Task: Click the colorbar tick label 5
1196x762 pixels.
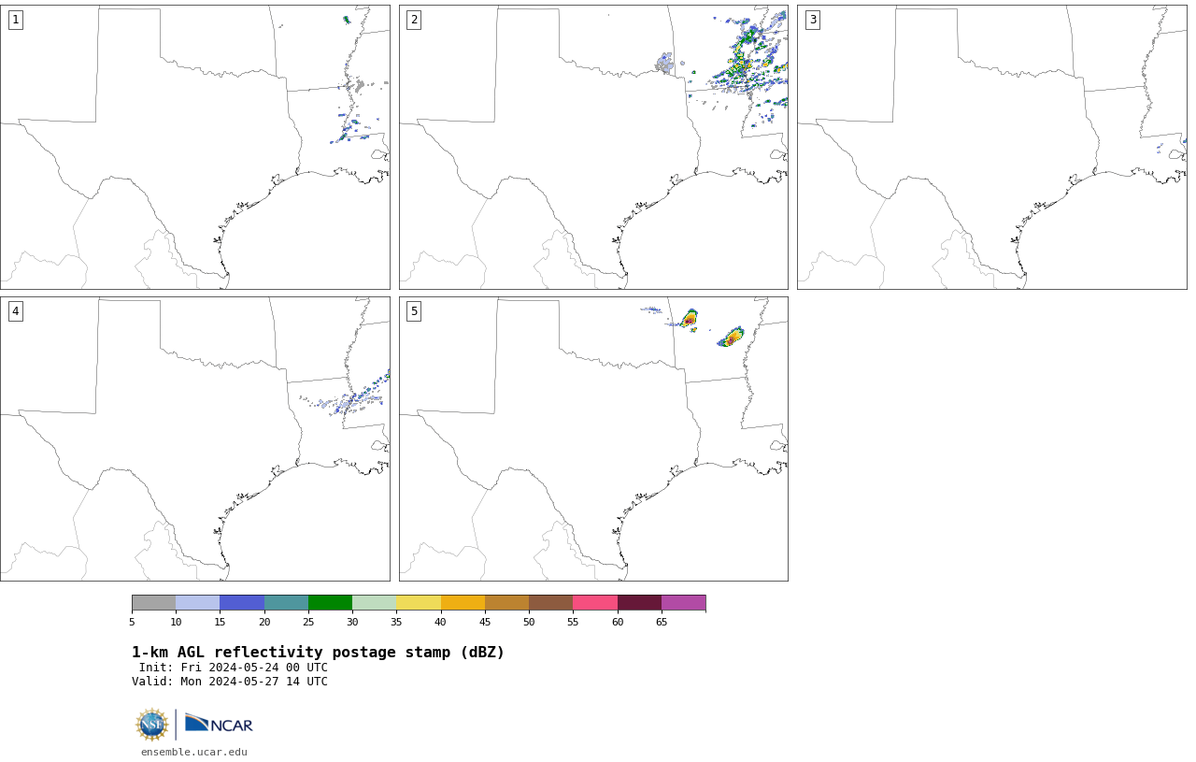Action: tap(132, 622)
